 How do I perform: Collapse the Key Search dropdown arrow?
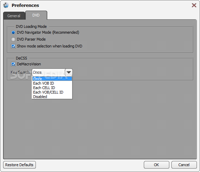pos(69,72)
